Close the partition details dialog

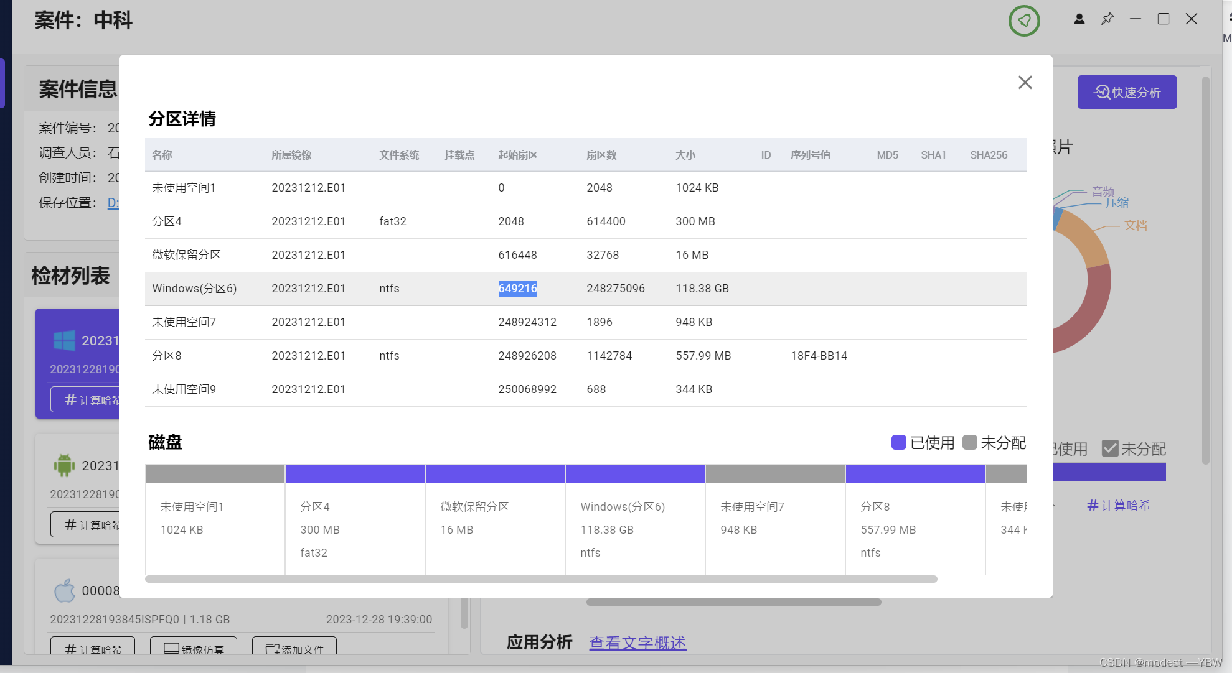[x=1025, y=83]
